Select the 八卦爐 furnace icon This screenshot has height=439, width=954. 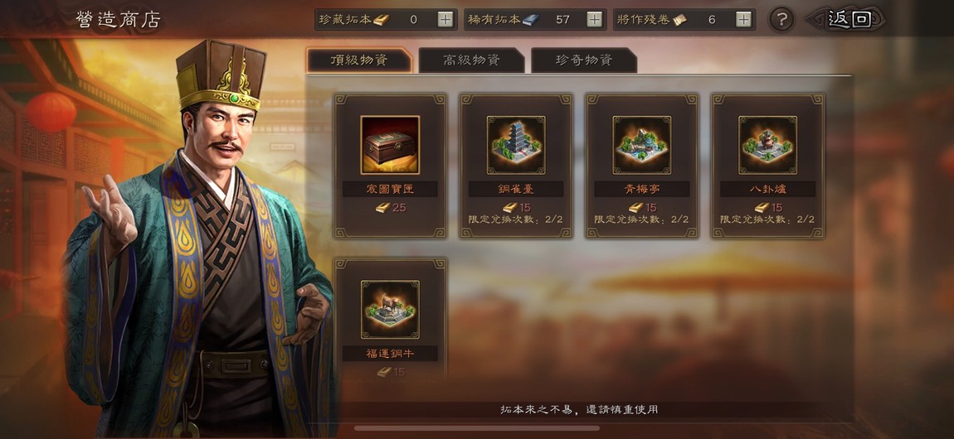coord(768,145)
